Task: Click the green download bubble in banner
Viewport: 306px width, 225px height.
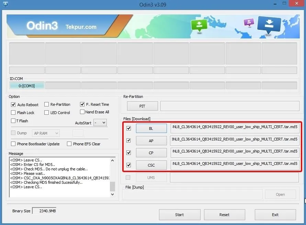Action: click(199, 25)
